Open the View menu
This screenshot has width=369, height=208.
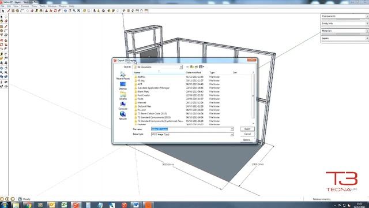tap(16, 6)
